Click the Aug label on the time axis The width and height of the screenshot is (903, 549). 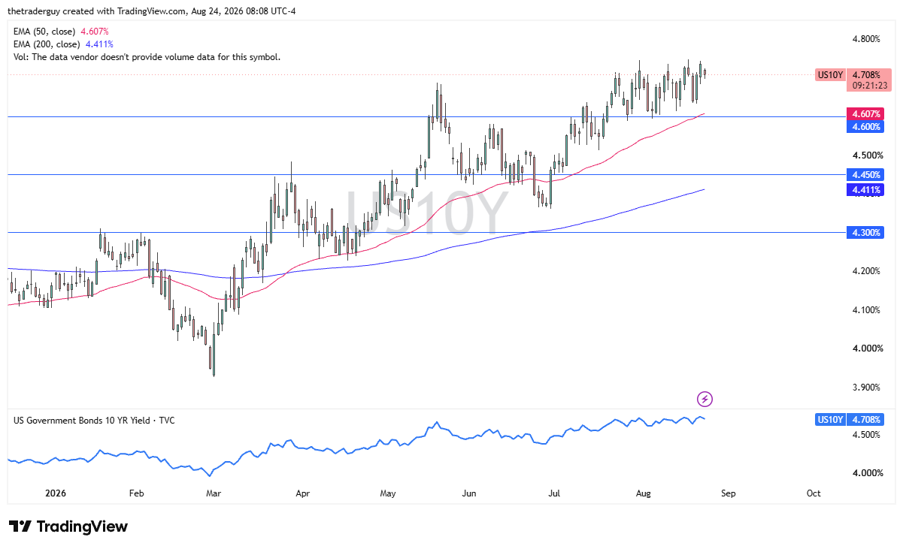point(644,493)
